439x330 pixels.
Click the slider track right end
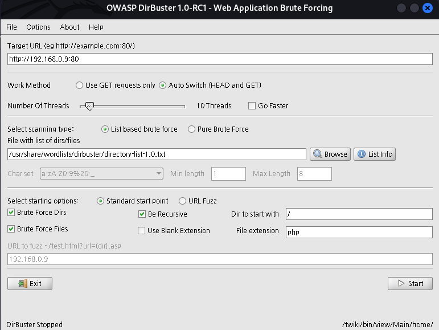[x=183, y=107]
